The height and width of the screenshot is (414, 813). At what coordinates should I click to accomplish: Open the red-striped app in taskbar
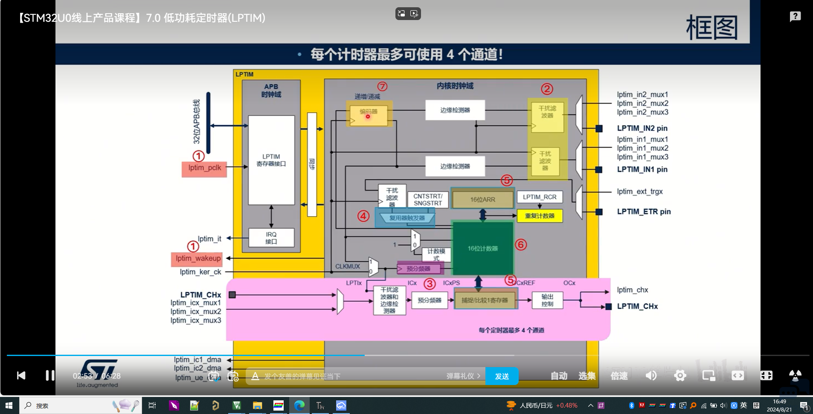pos(278,405)
